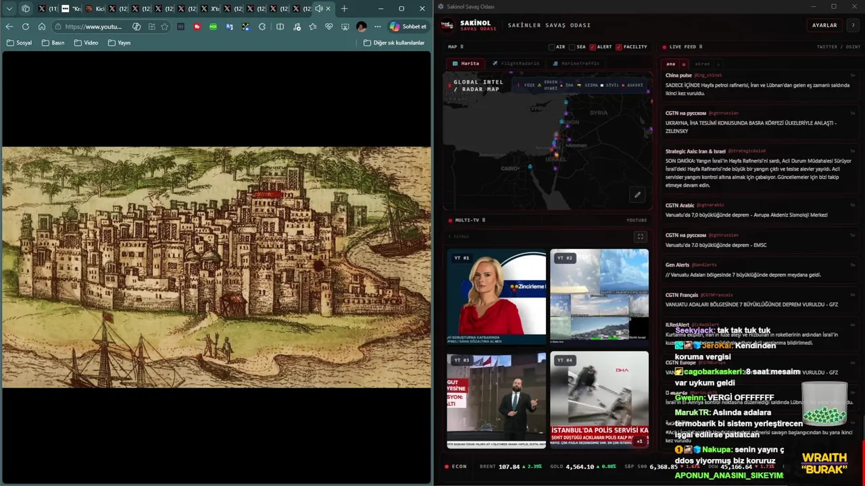Image resolution: width=865 pixels, height=486 pixels.
Task: Open AYARLAR settings in Sakinol
Action: pyautogui.click(x=824, y=25)
